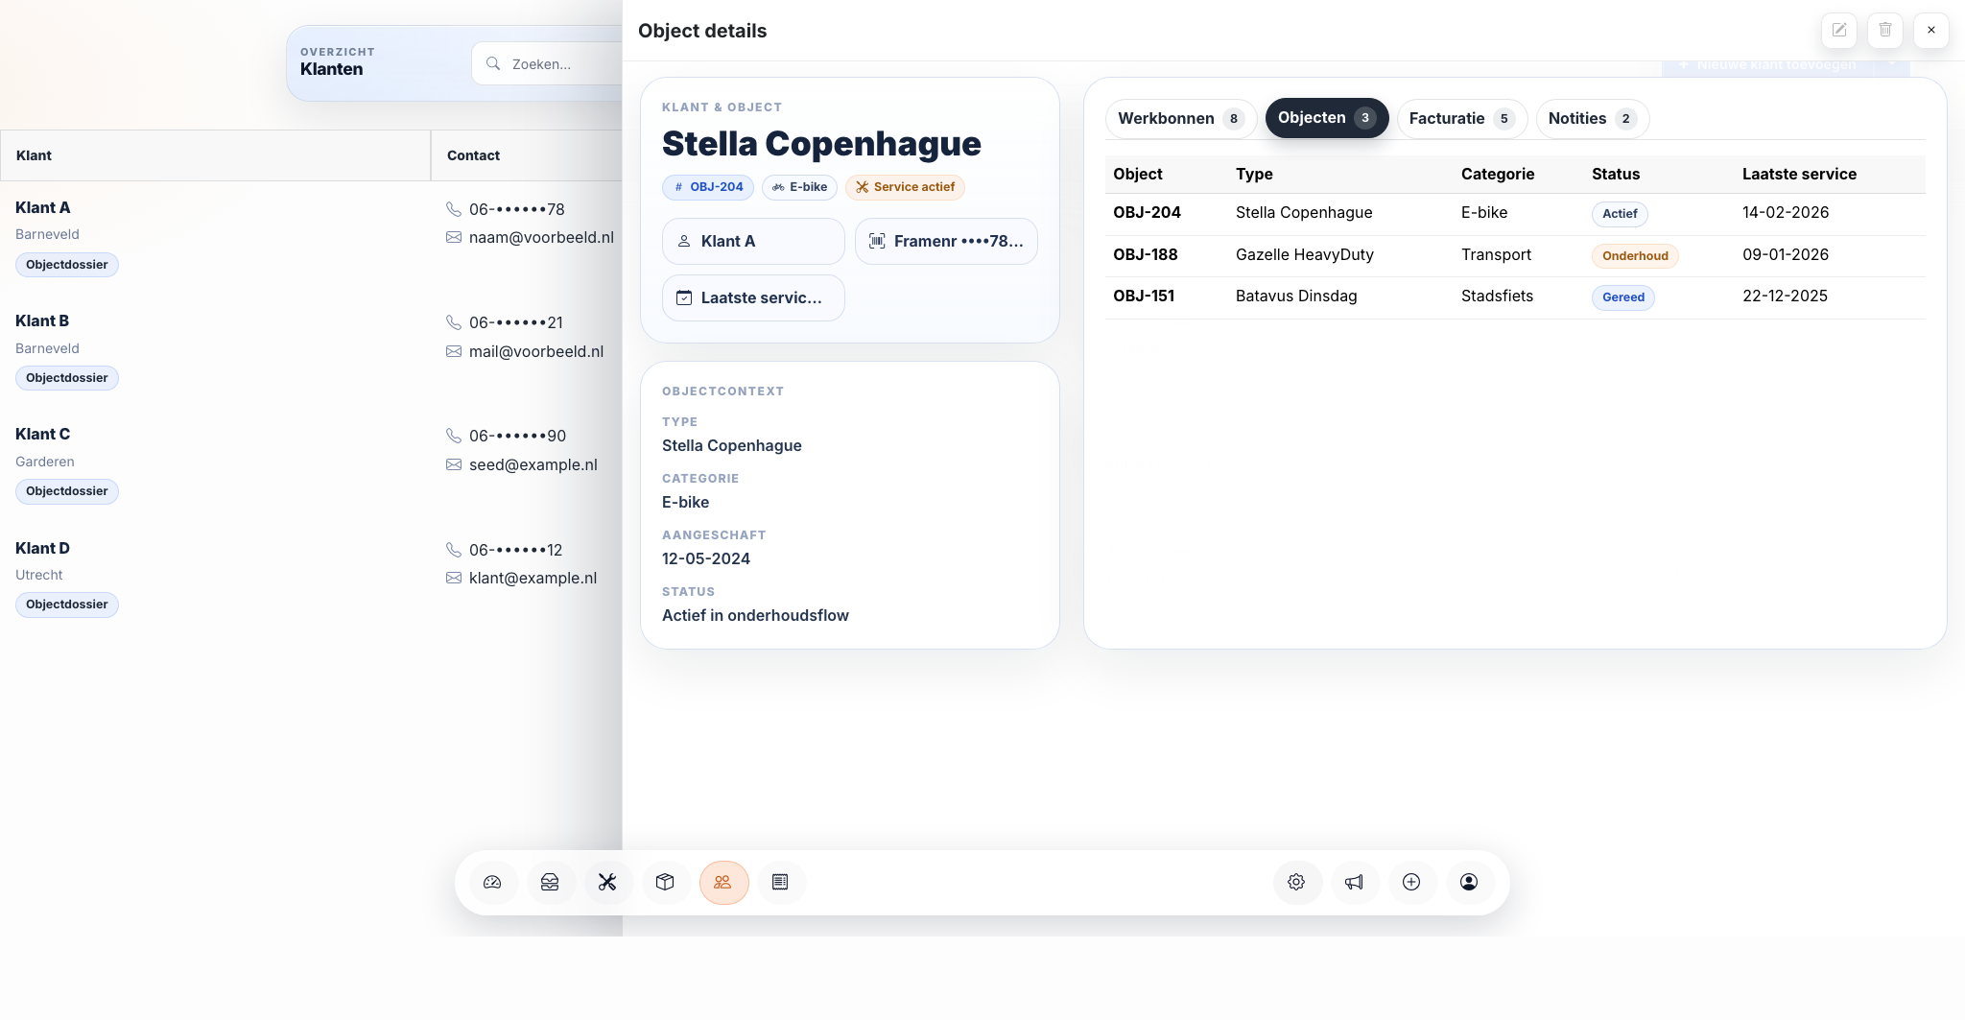
Task: Click the purchase date 12-05-2024
Action: point(706,558)
